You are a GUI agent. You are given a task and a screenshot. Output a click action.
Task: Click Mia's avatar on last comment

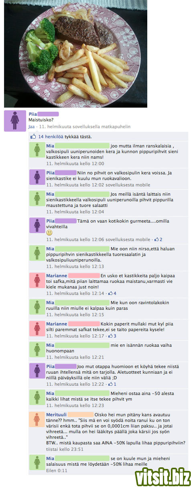click(37, 463)
